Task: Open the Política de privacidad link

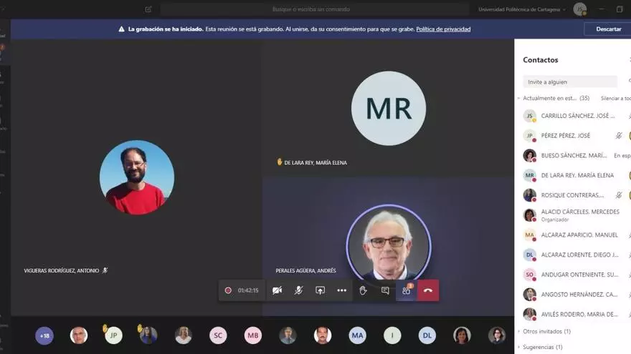Action: coord(443,29)
